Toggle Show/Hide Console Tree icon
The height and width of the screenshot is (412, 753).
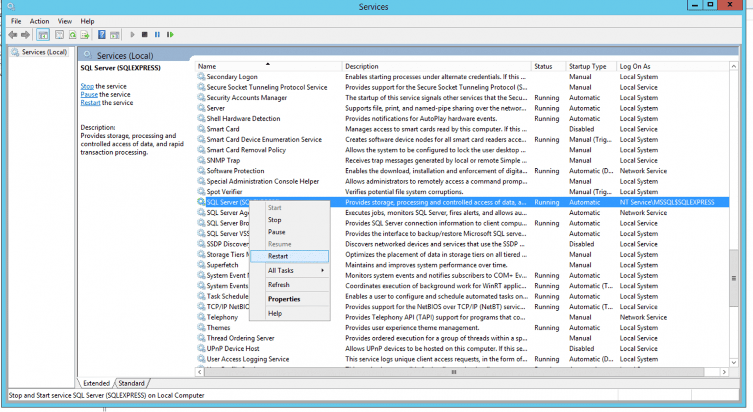[43, 35]
